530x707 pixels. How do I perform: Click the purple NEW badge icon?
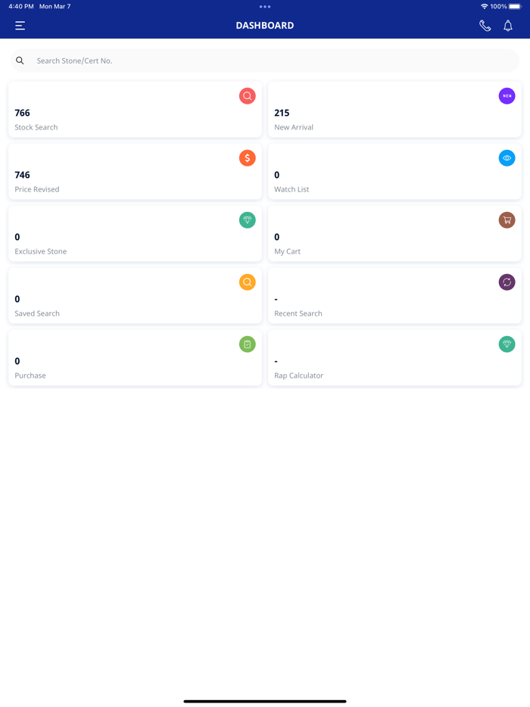pyautogui.click(x=507, y=96)
